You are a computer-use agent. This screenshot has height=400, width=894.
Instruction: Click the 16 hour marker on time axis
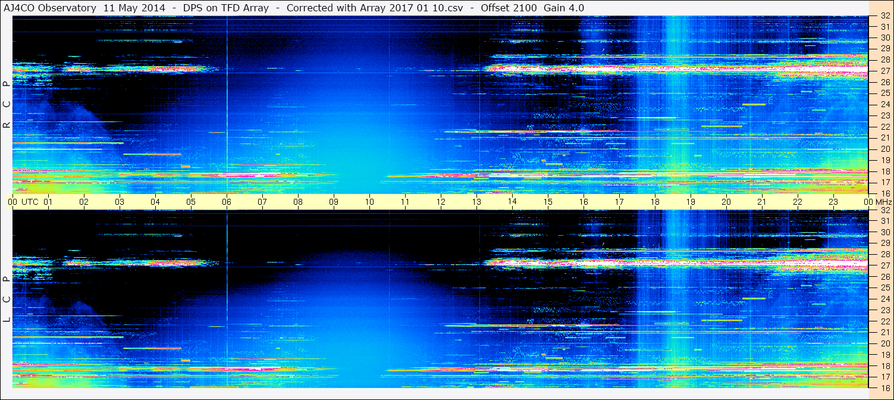pyautogui.click(x=584, y=202)
